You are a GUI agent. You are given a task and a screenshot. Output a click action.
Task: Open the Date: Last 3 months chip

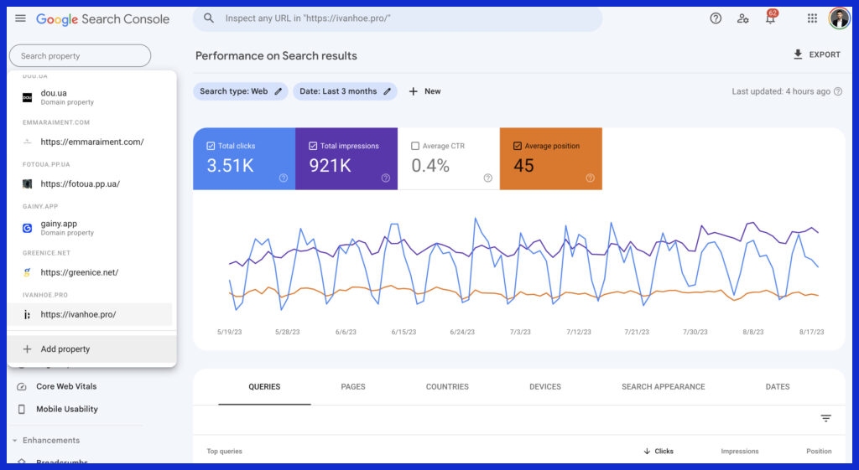(345, 91)
